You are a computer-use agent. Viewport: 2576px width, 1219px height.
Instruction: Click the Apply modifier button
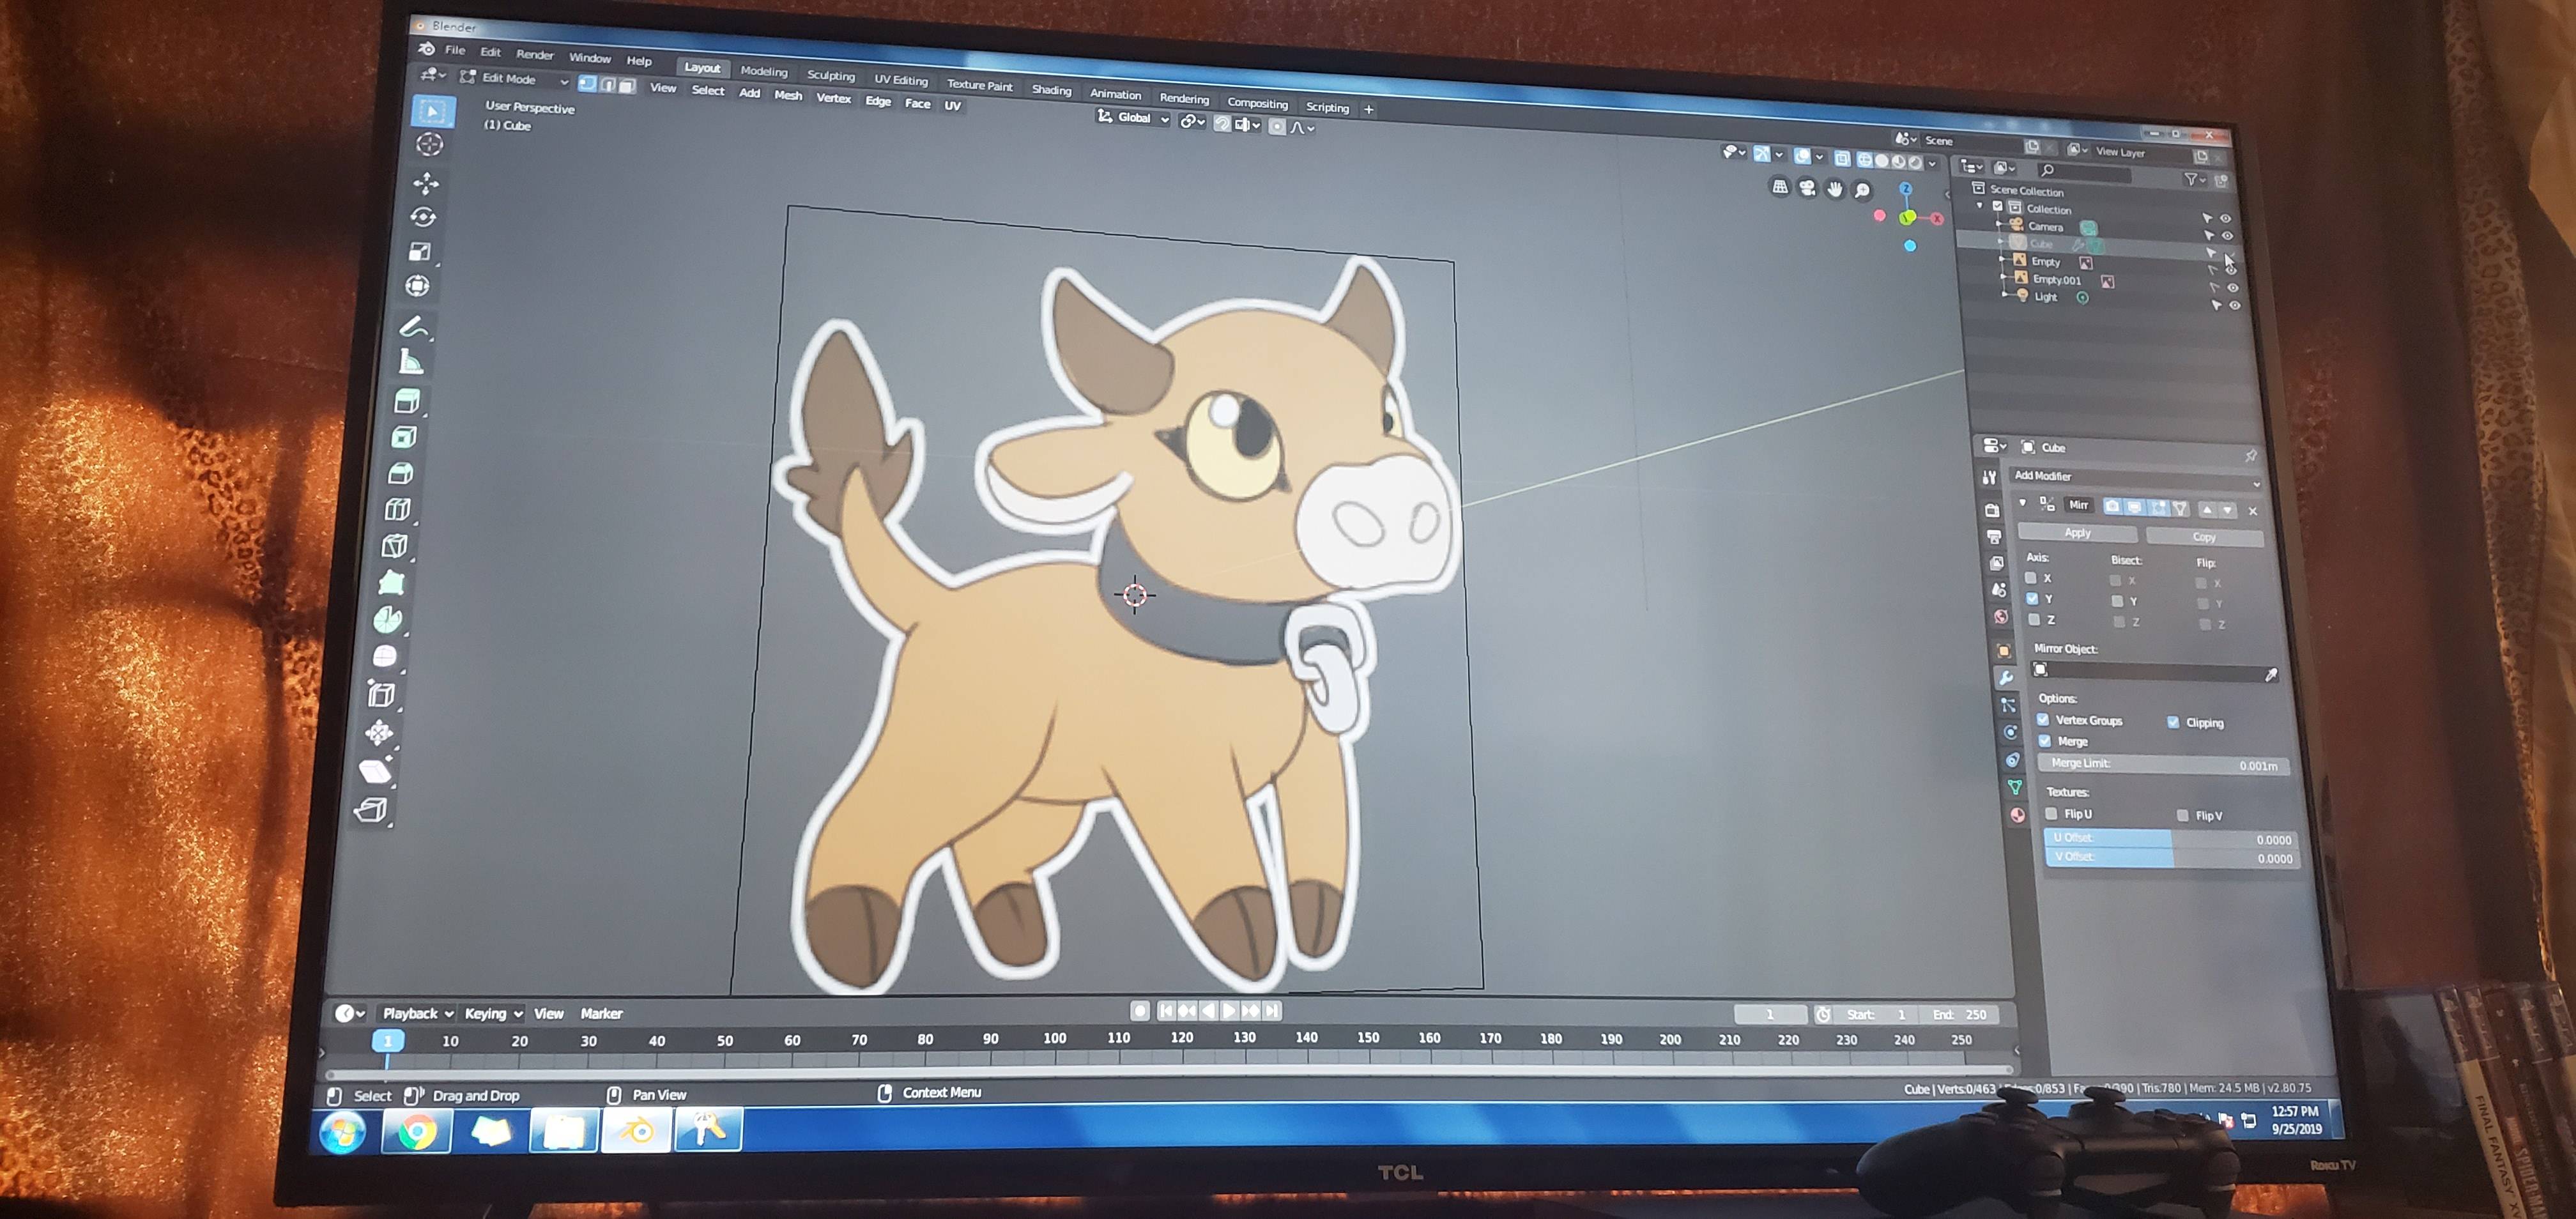(2077, 533)
